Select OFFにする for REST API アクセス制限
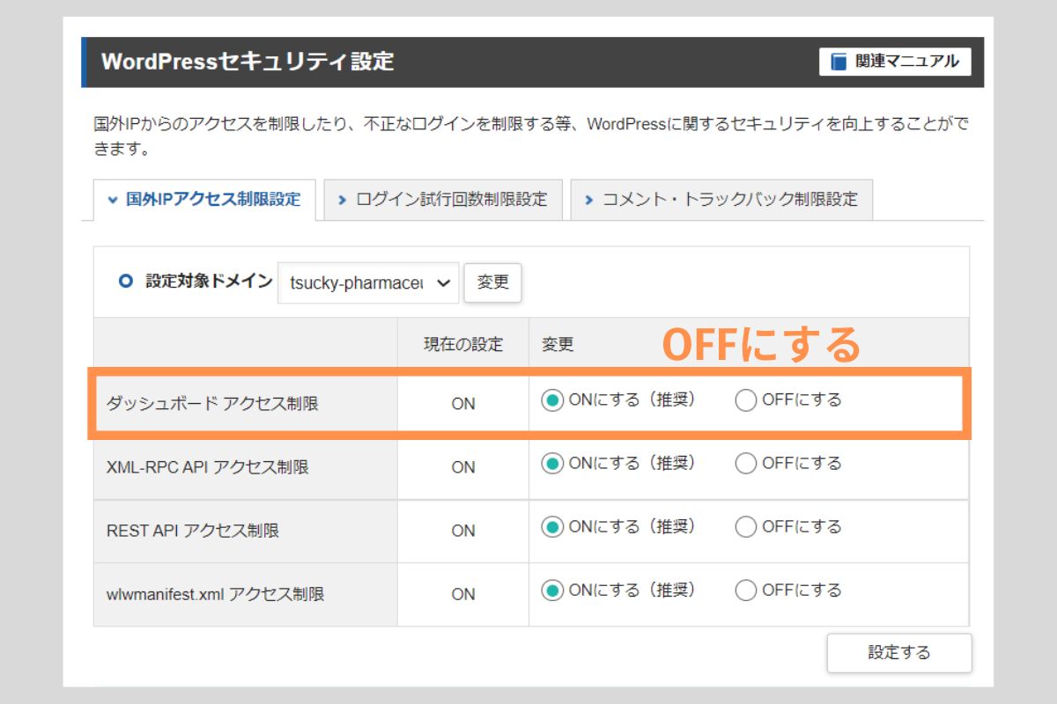This screenshot has width=1057, height=704. pyautogui.click(x=746, y=527)
